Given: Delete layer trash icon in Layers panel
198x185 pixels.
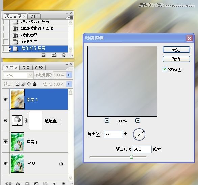Looking at the screenshot, I should click(64, 183).
